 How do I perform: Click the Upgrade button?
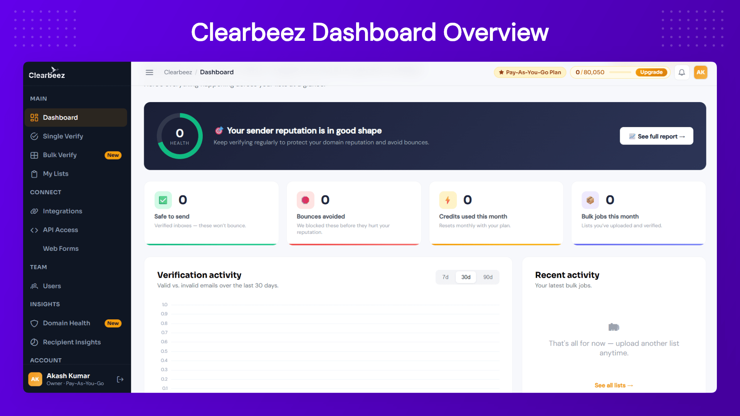point(651,72)
